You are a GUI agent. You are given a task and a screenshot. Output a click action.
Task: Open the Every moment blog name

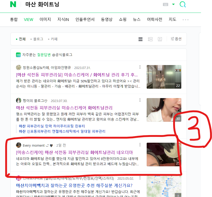[38, 146]
